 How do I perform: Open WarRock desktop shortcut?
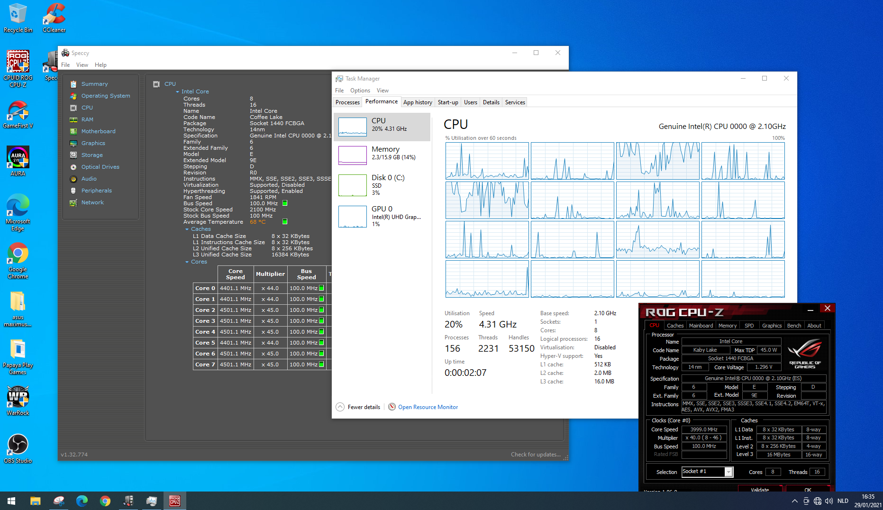(x=18, y=401)
